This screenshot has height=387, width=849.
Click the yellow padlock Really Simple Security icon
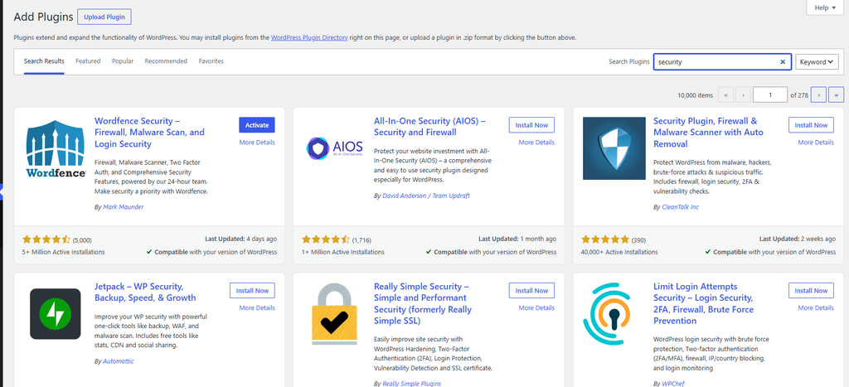coord(335,314)
